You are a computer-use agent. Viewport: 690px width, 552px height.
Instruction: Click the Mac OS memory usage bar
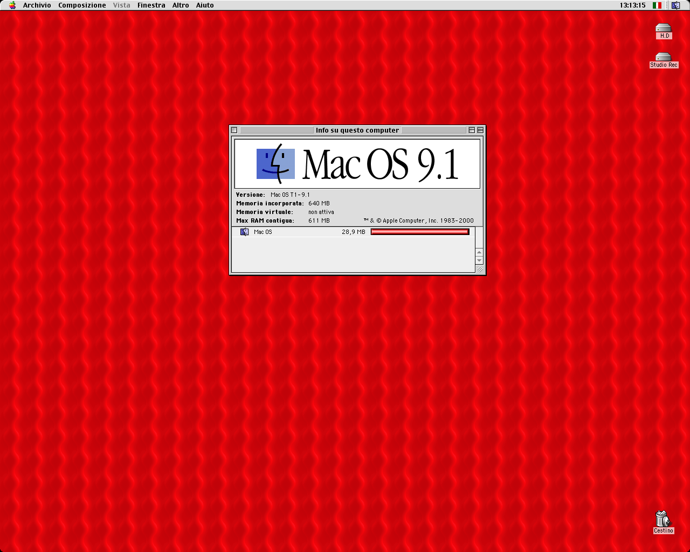420,232
